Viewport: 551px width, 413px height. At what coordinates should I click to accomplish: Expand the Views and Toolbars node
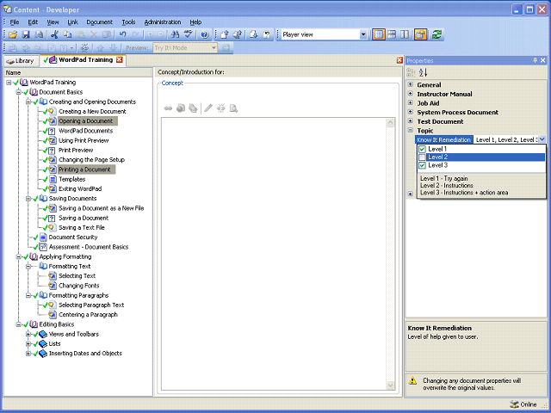[x=28, y=334]
